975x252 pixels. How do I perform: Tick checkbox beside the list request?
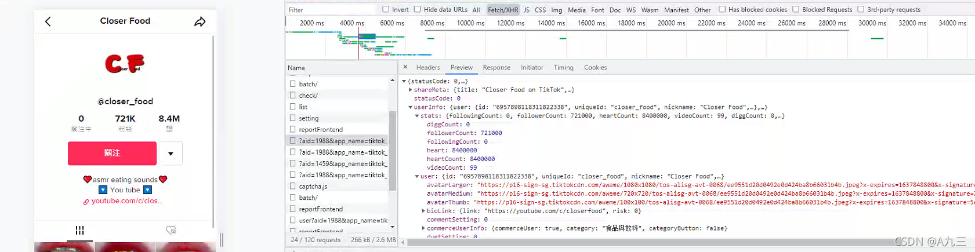click(x=293, y=107)
